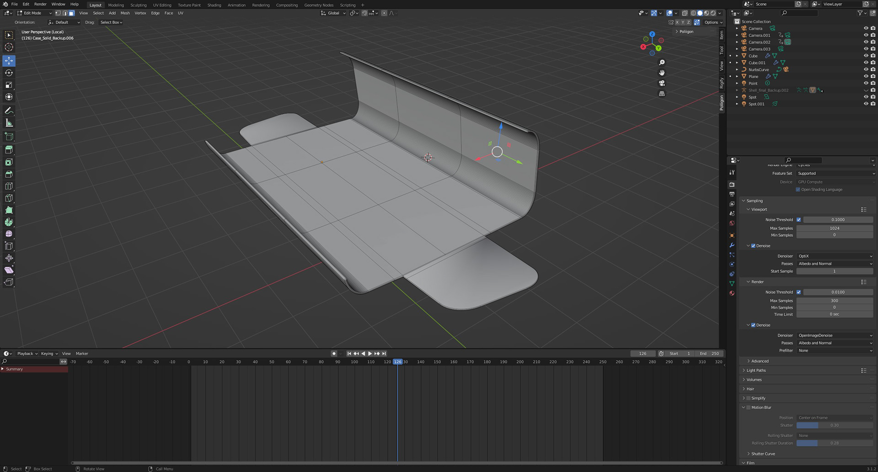Switch to the UV Editing workspace

(162, 5)
